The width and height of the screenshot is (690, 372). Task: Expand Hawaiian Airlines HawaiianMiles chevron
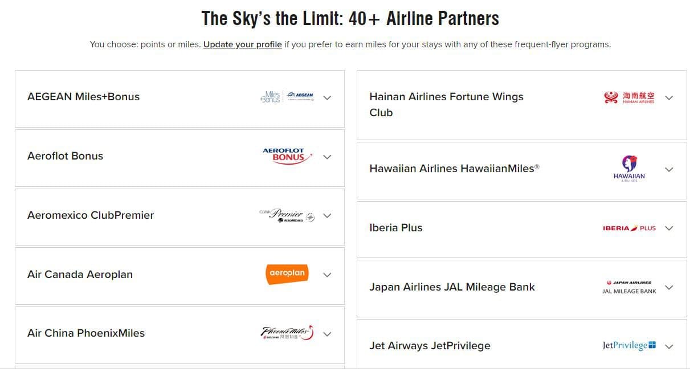coord(669,169)
